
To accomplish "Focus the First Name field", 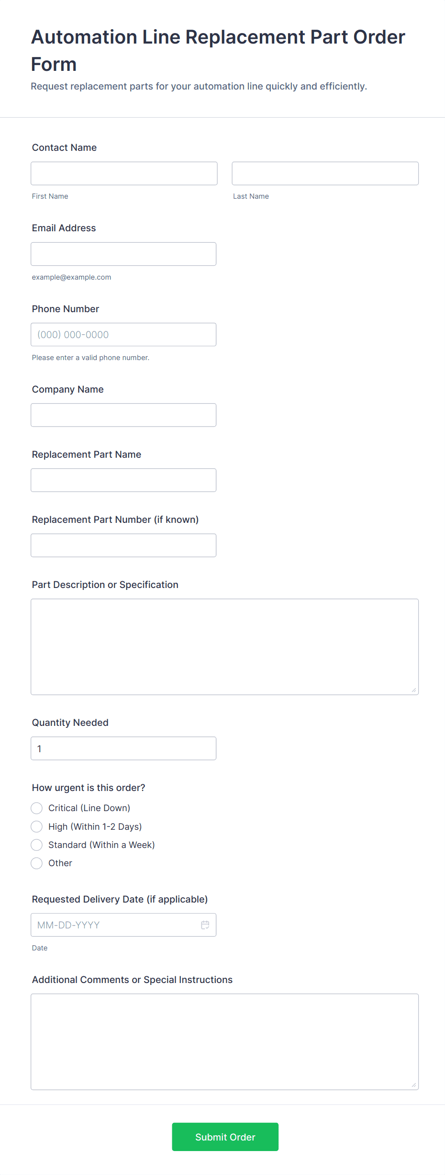I will (x=124, y=173).
